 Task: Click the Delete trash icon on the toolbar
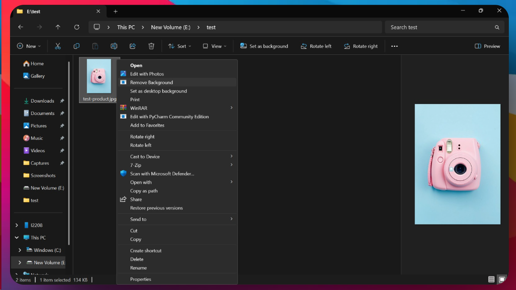coord(151,46)
